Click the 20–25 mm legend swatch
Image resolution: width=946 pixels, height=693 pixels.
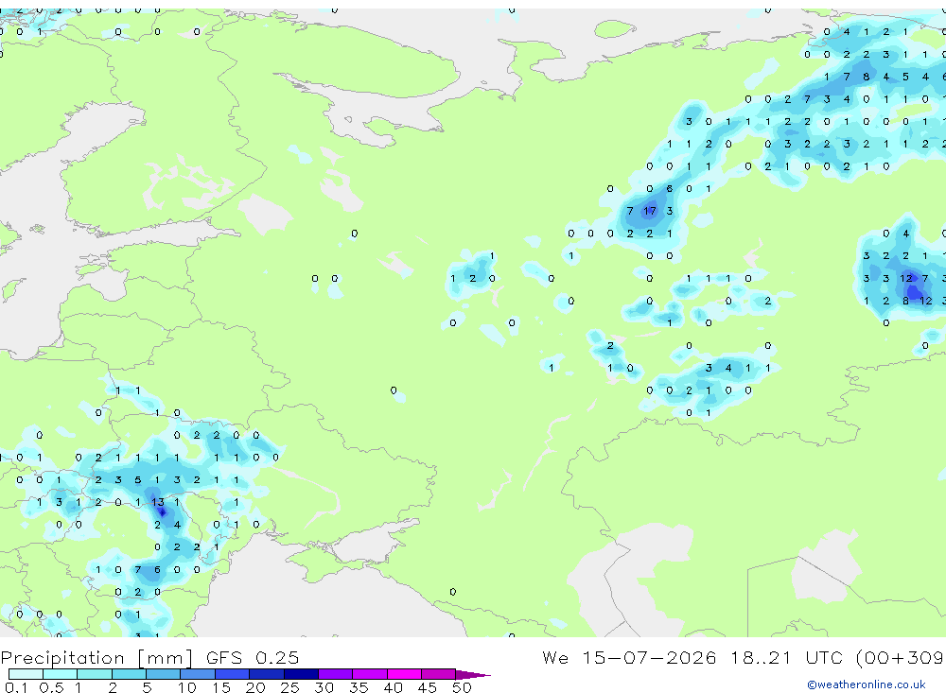pos(267,674)
